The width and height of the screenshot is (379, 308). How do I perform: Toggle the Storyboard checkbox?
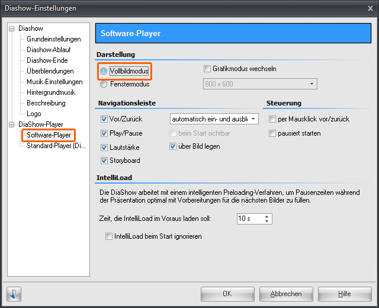pos(104,161)
